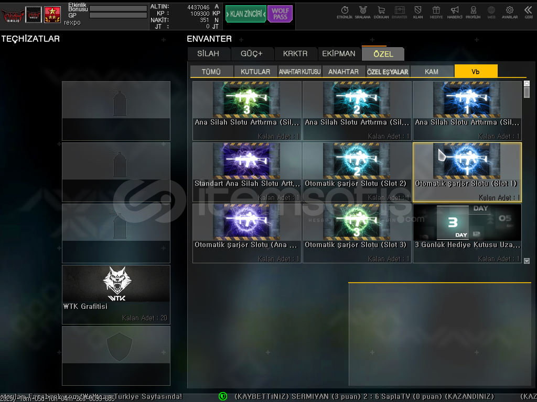Screen dimensions: 537x402
Task: Open the Ayarlar gear icon
Action: [x=510, y=13]
